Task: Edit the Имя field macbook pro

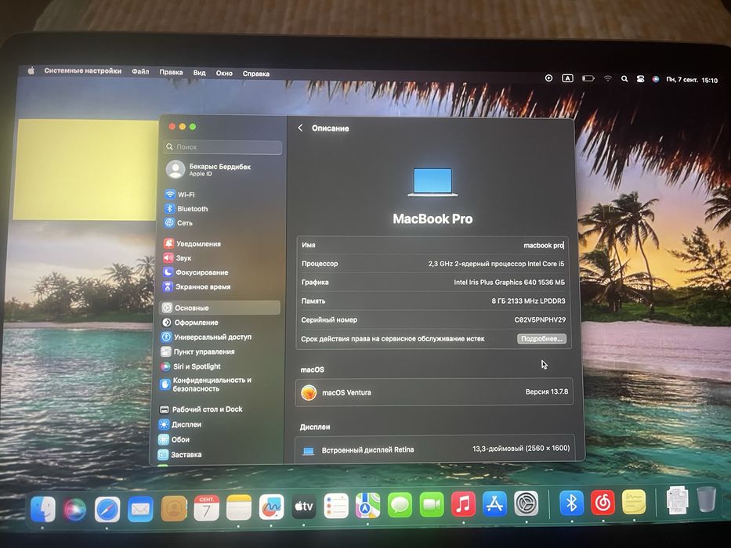Action: 544,245
